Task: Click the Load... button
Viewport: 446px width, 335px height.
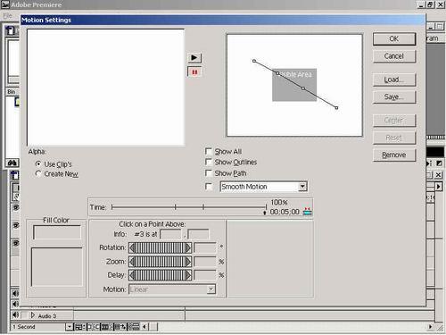Action: (394, 80)
